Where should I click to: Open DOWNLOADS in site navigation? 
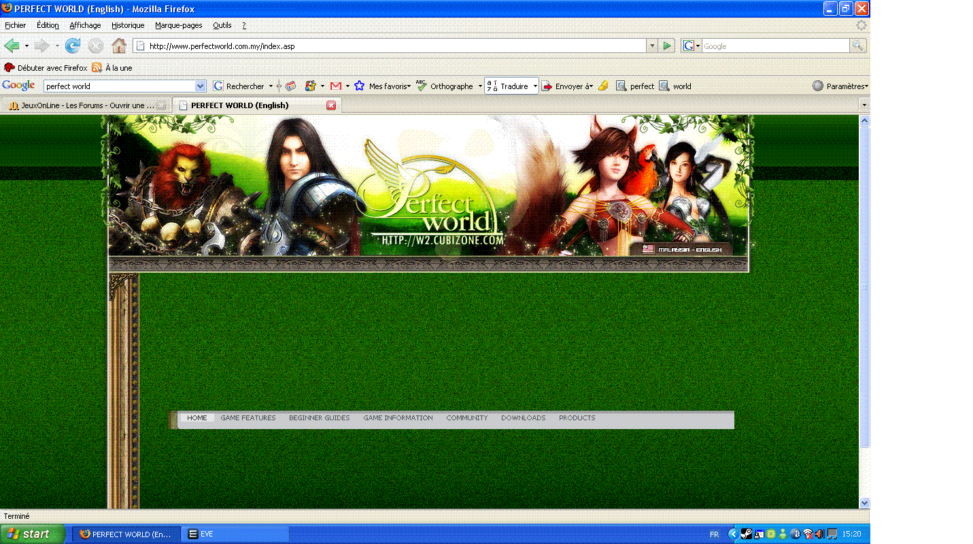(x=524, y=418)
